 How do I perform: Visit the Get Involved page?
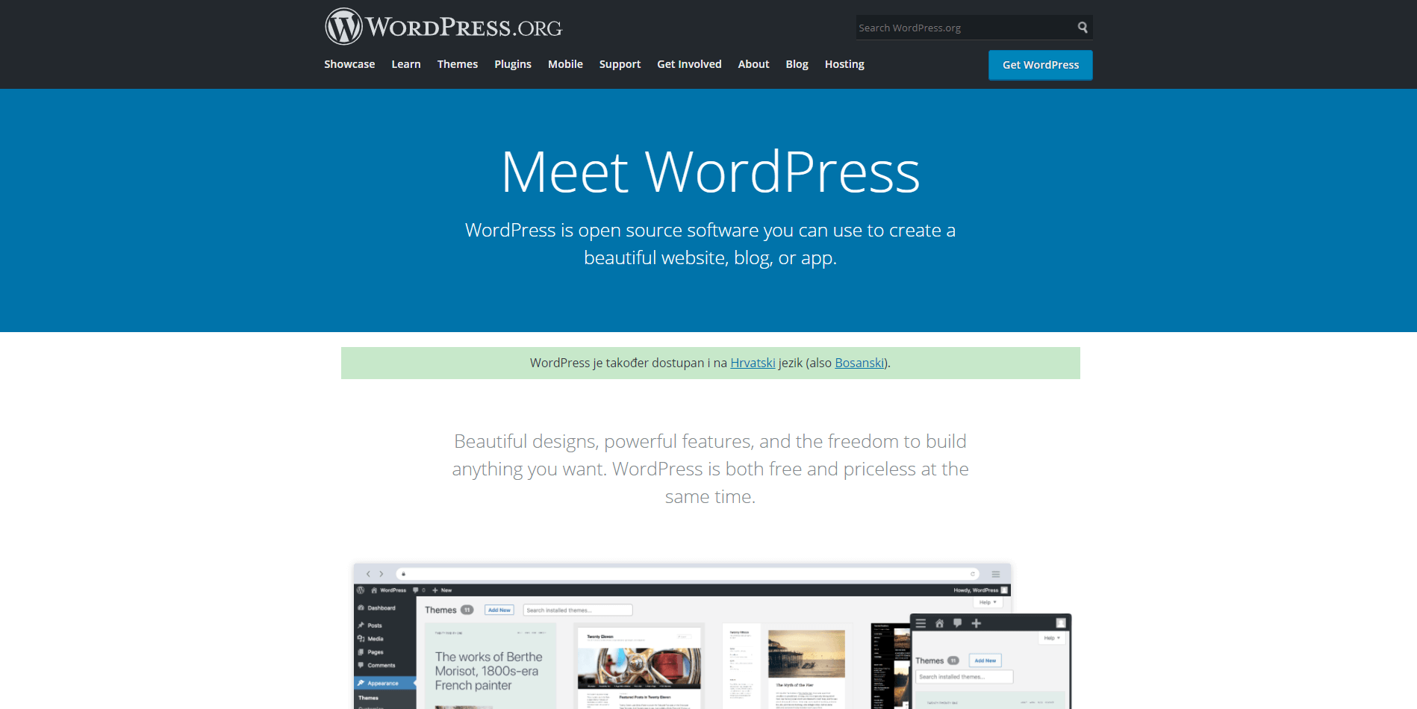click(x=689, y=64)
